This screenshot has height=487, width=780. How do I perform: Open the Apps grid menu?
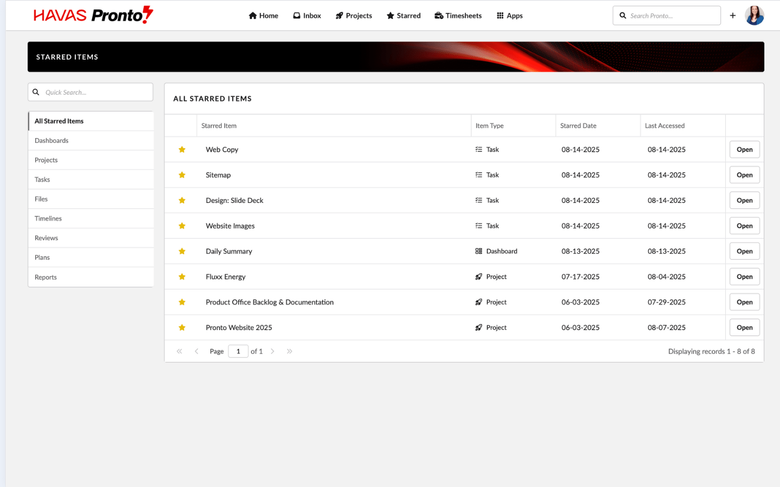pos(509,16)
